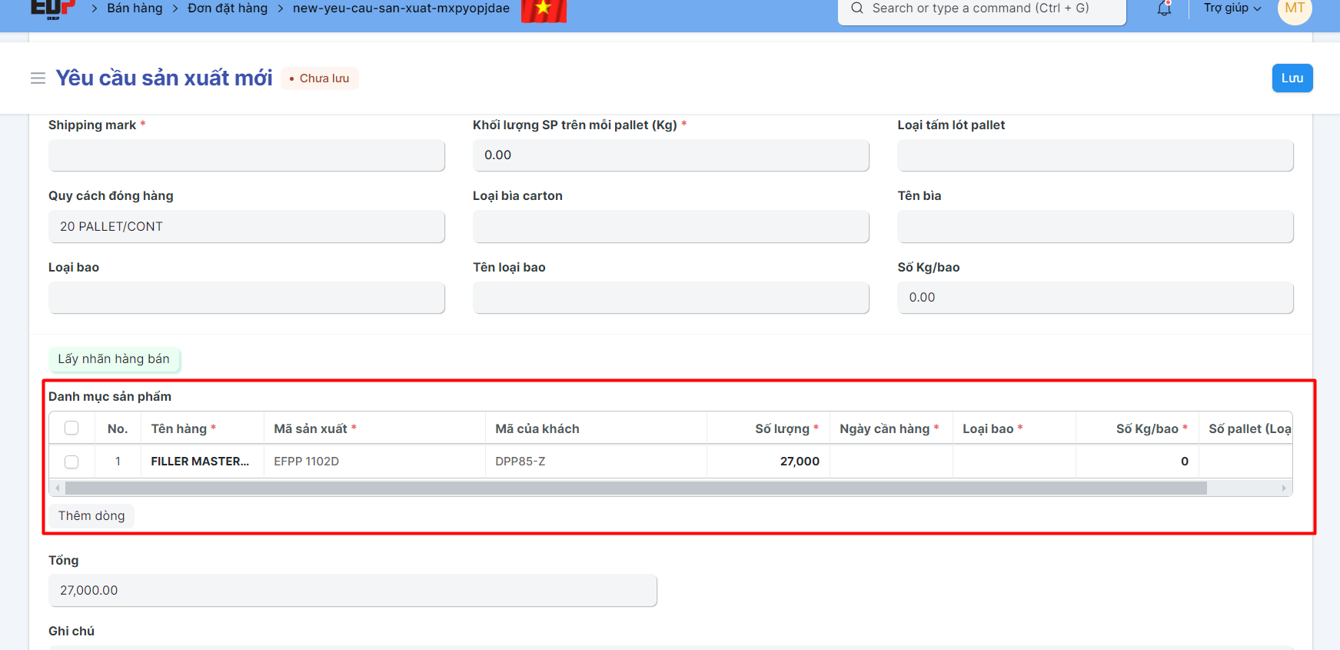1340x650 pixels.
Task: Click the Shipping mark input field
Action: click(x=246, y=155)
